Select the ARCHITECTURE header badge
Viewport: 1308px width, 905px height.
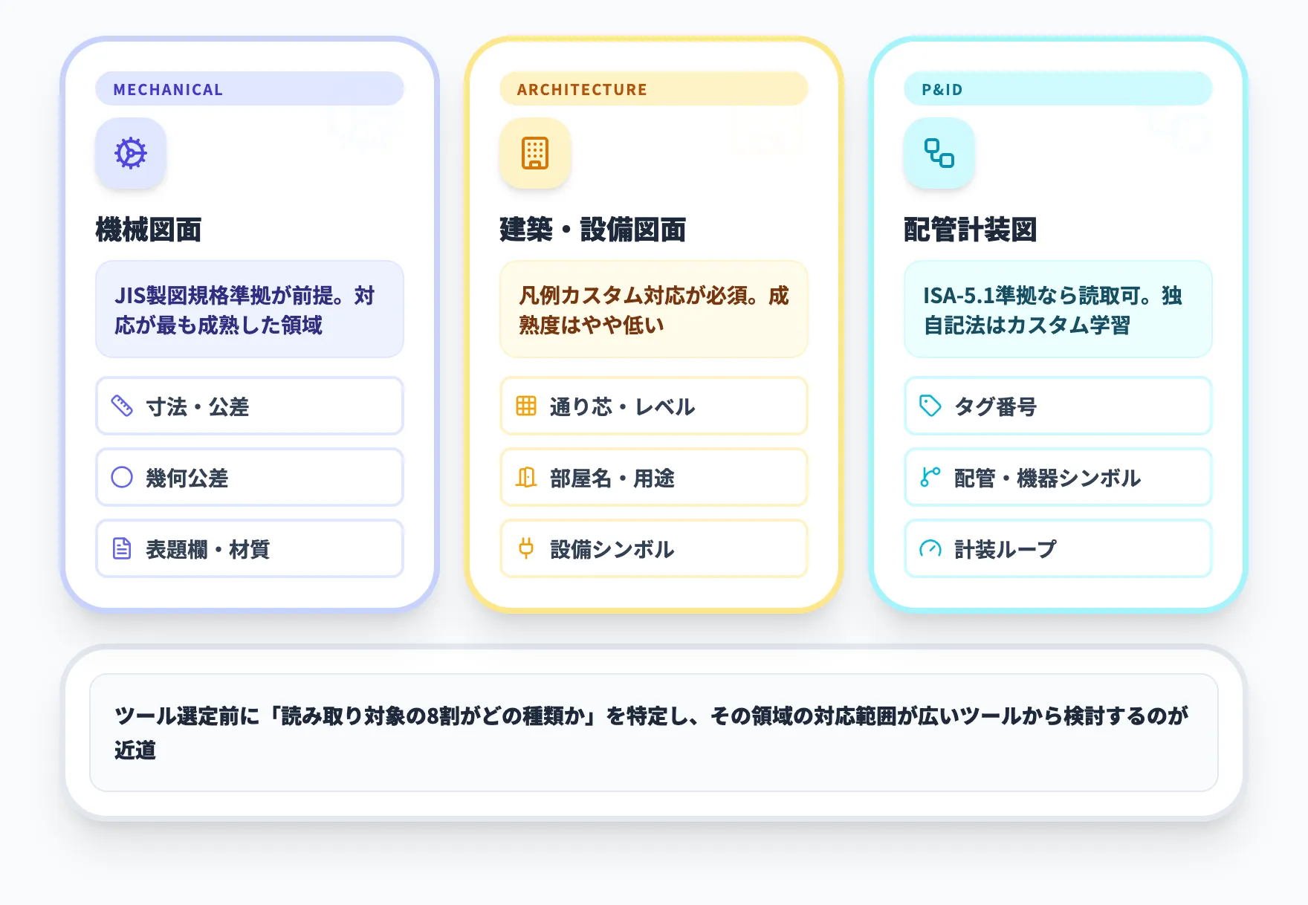click(x=653, y=88)
